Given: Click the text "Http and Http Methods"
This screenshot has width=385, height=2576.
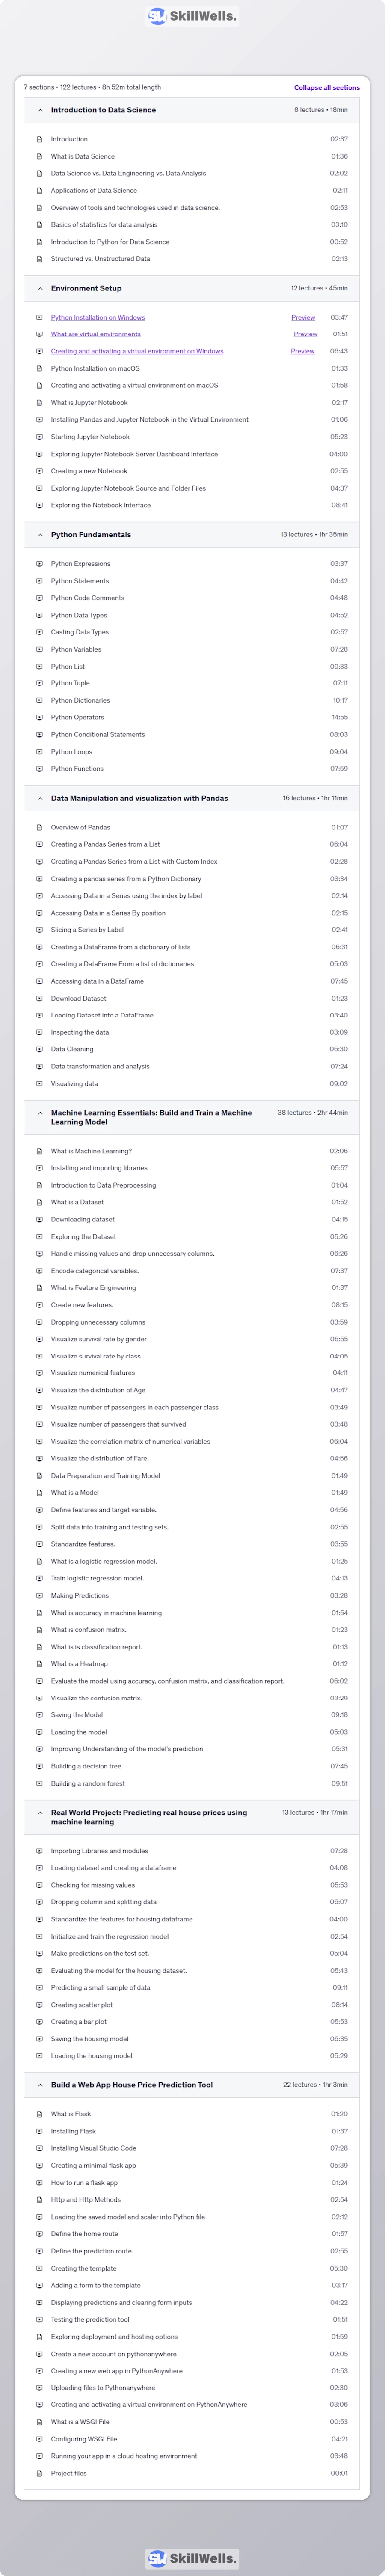Looking at the screenshot, I should 86,2200.
